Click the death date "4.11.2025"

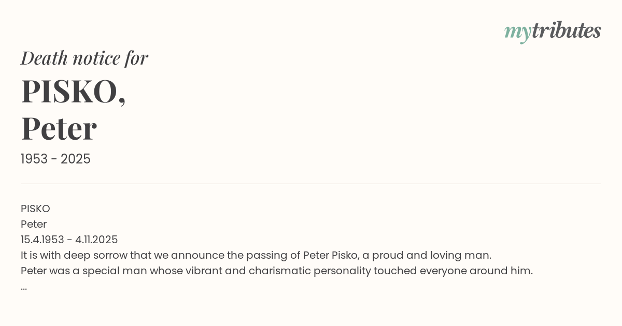(96, 240)
